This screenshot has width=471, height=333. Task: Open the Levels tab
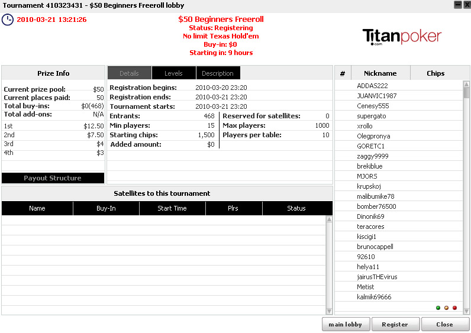tap(173, 73)
